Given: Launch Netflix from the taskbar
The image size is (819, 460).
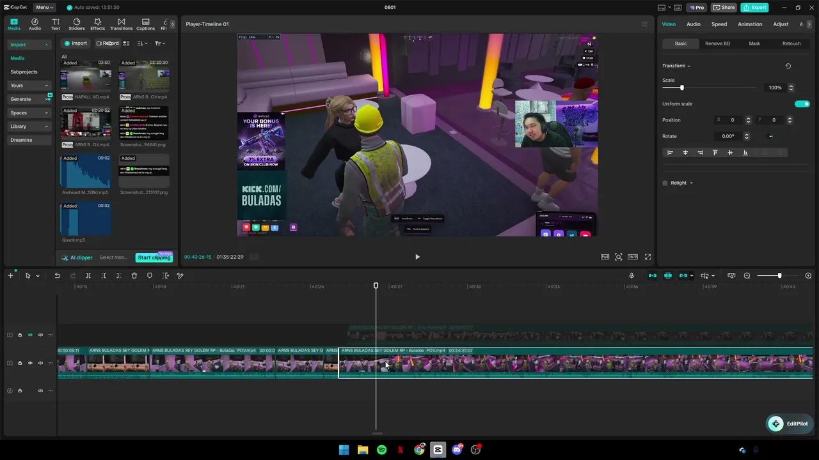Looking at the screenshot, I should click(x=401, y=450).
